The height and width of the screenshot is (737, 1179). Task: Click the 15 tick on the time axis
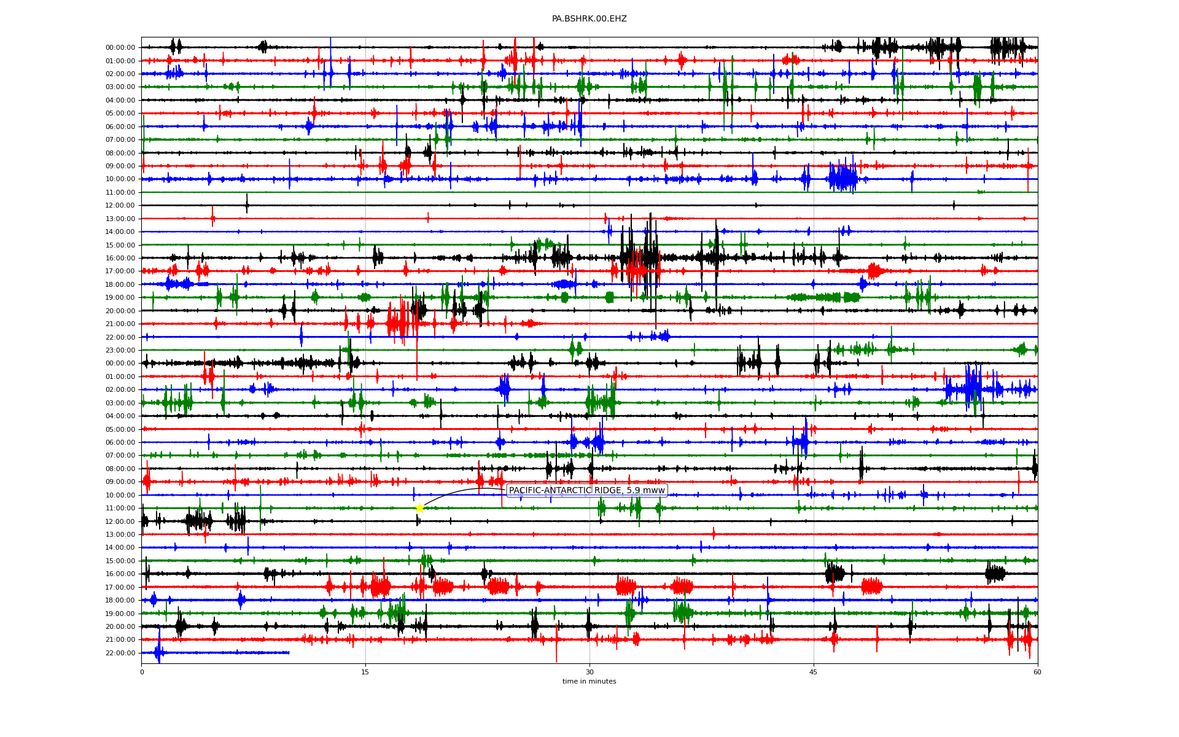[x=365, y=672]
